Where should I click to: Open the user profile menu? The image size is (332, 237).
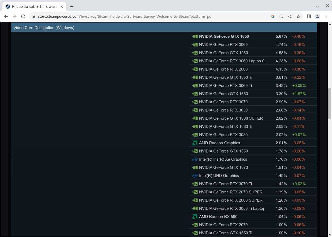point(317,16)
